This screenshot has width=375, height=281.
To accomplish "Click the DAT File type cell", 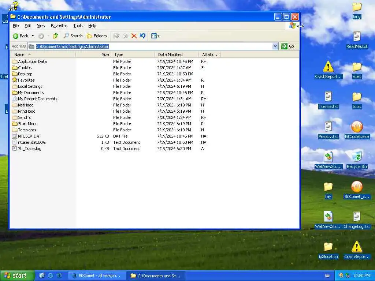I will pos(120,136).
